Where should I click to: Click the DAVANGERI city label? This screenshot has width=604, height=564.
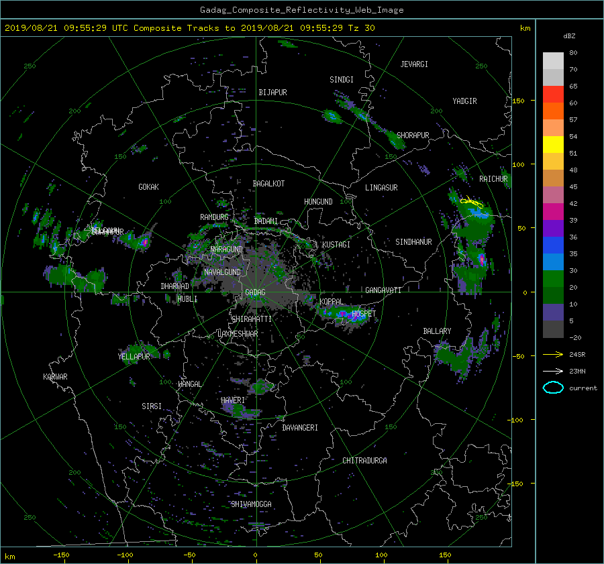[x=300, y=428]
